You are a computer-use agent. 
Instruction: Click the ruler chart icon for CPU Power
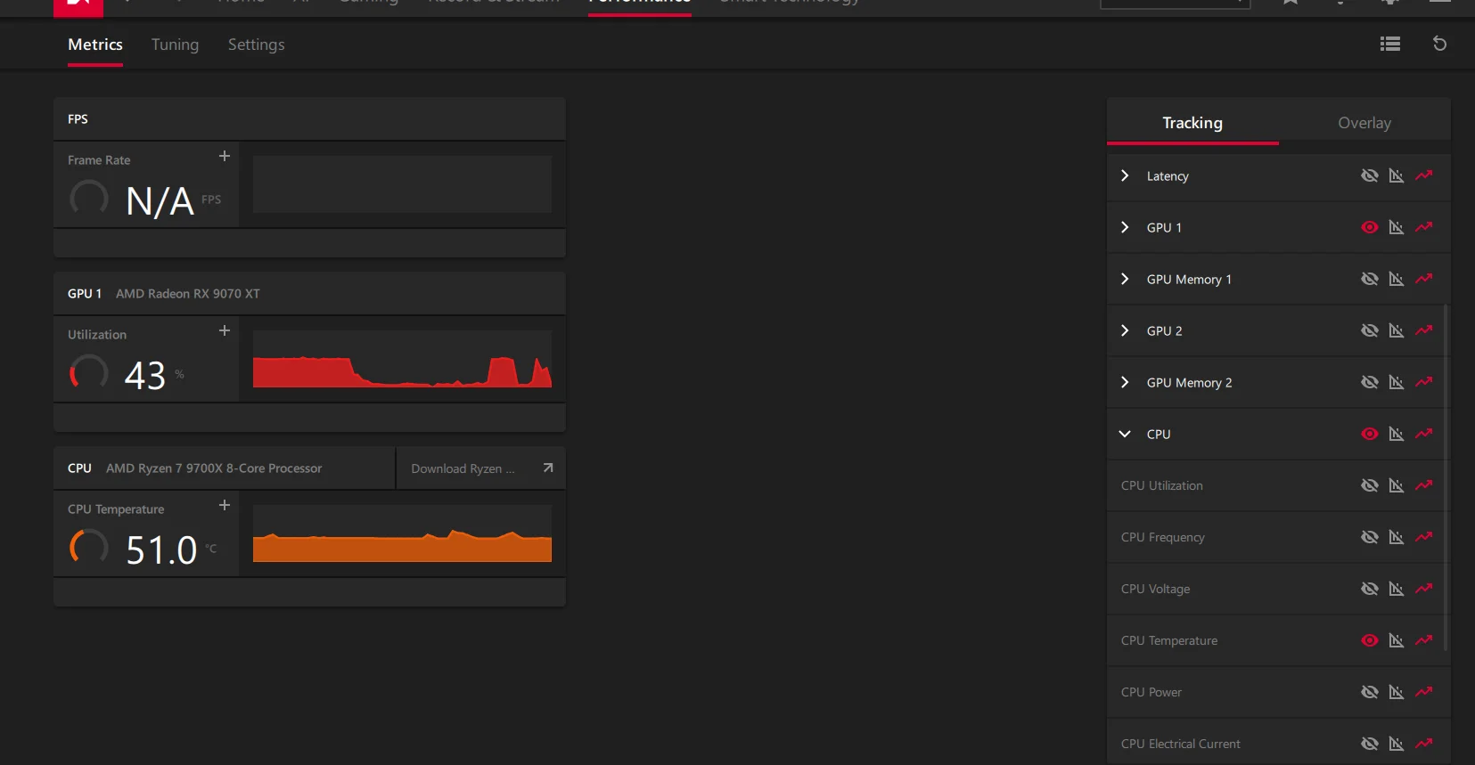(1397, 692)
